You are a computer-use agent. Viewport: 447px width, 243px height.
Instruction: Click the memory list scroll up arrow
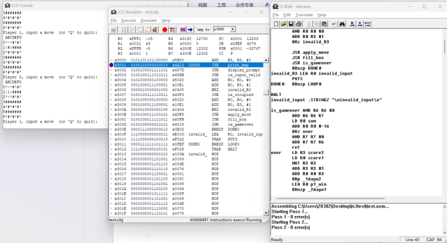[x=265, y=60]
